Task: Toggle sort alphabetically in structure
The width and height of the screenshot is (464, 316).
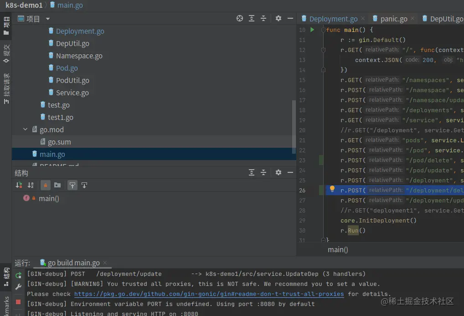Action: pyautogui.click(x=31, y=186)
